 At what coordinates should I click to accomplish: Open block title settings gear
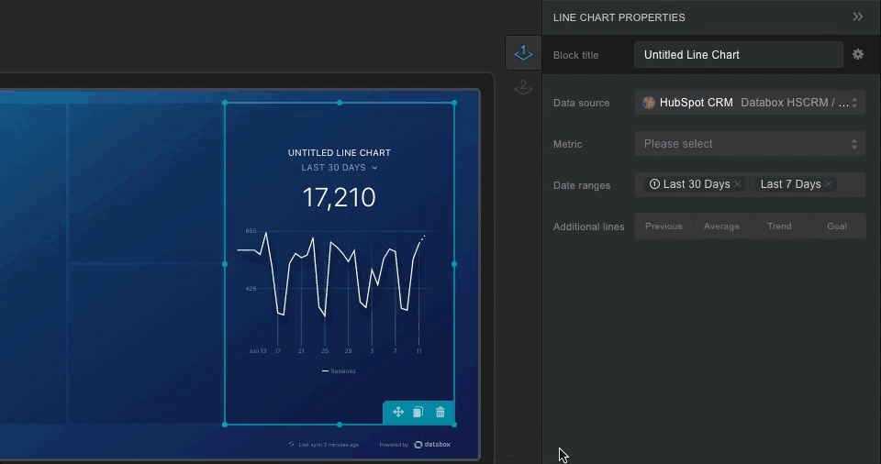pos(858,55)
